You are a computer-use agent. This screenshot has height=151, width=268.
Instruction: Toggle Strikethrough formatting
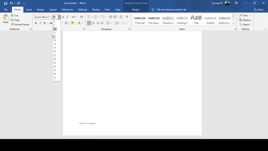point(51,23)
